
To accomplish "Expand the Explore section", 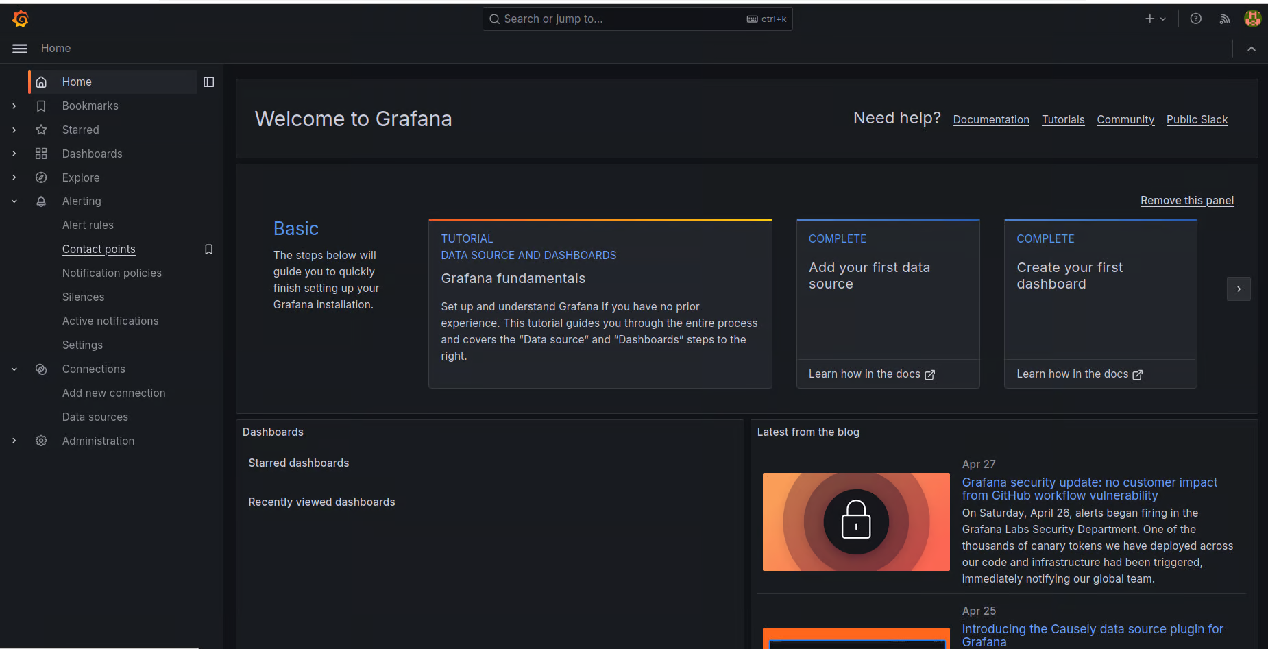I will [x=14, y=177].
